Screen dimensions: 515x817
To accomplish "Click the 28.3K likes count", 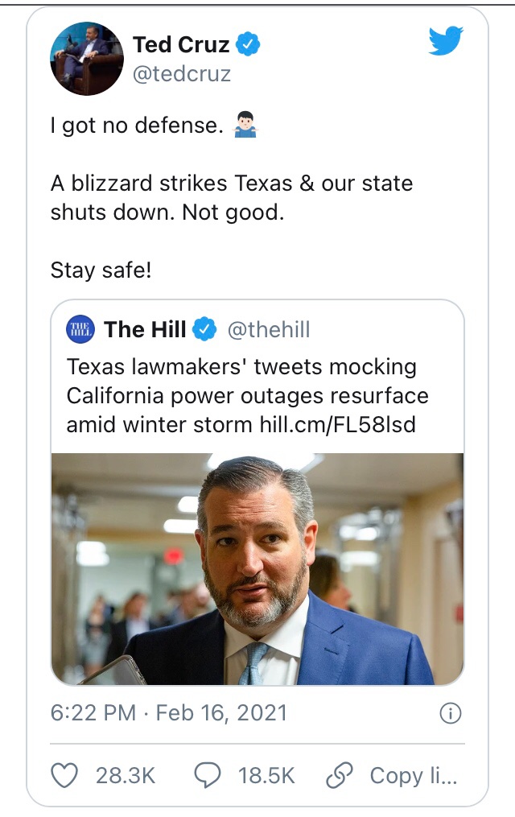I will pyautogui.click(x=125, y=775).
